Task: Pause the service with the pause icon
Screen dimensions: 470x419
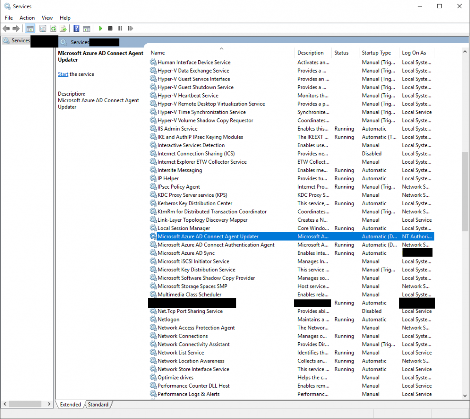Action: point(120,29)
